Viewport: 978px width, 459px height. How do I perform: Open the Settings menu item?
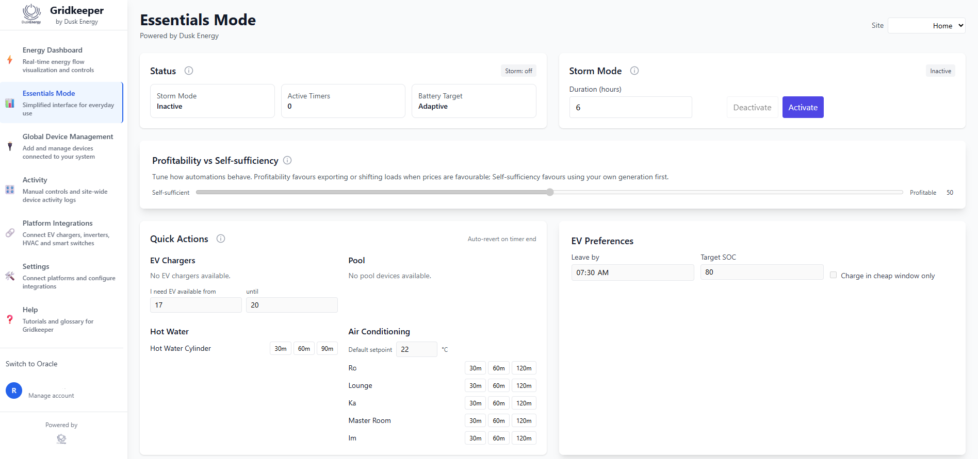[x=62, y=276]
